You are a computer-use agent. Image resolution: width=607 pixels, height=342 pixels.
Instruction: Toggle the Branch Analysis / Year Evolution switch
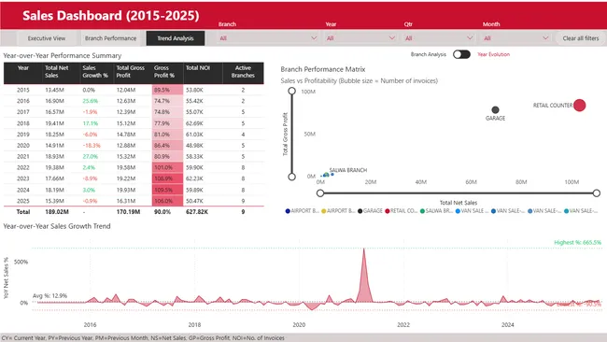click(461, 54)
